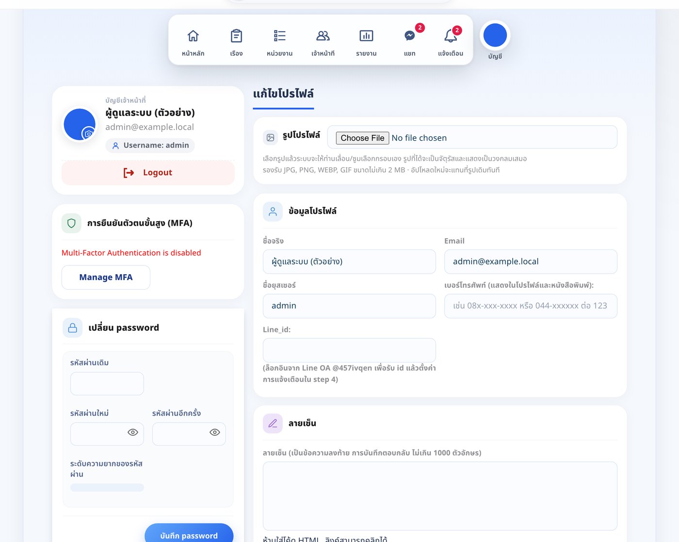Image resolution: width=679 pixels, height=542 pixels.
Task: Click the image icon beside รูปโปรไฟล์
Action: tap(271, 138)
